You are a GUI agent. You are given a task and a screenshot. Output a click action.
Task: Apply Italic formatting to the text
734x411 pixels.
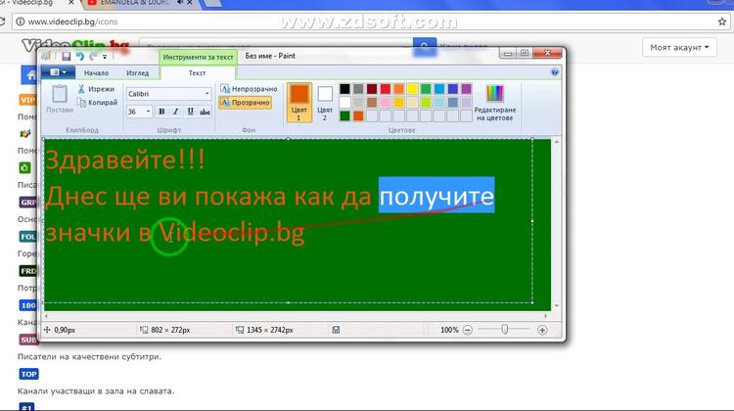pyautogui.click(x=175, y=112)
